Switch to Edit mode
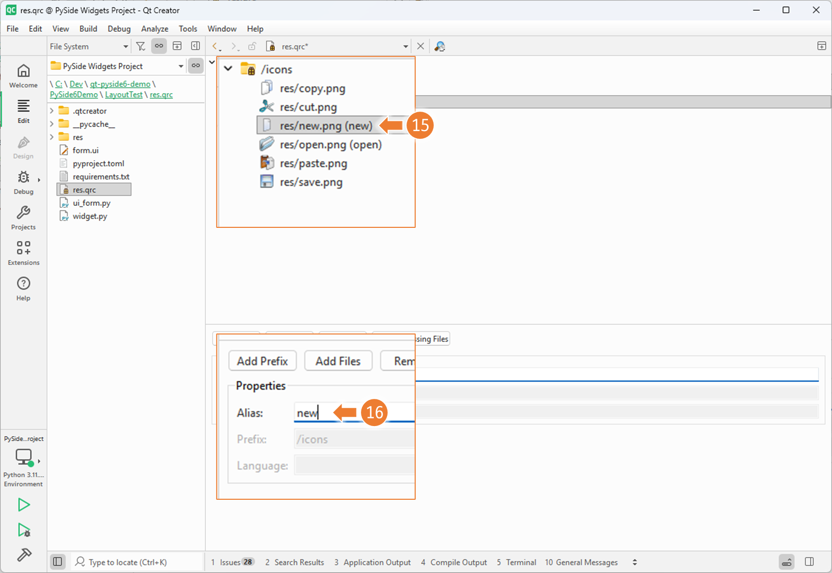Viewport: 832px width, 573px height. tap(24, 111)
